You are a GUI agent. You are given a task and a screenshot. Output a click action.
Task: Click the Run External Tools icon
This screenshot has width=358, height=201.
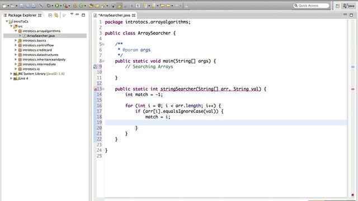coord(65,6)
